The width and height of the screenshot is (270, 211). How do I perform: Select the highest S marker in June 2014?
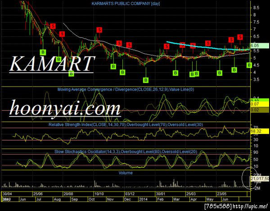click(240, 37)
